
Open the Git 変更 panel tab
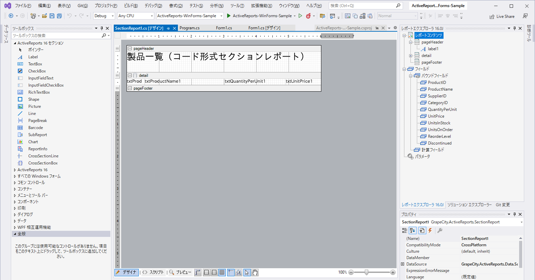tap(503, 205)
